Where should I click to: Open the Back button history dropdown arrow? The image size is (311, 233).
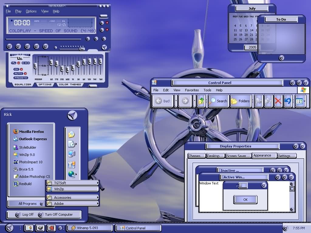coord(176,101)
